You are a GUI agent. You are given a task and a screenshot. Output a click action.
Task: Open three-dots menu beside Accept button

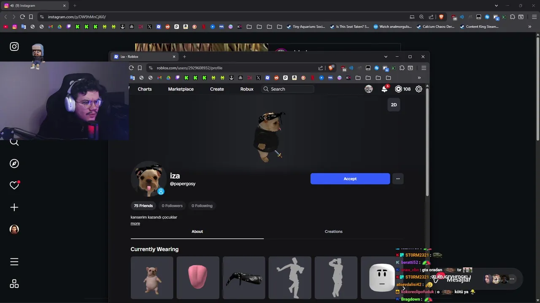coord(398,179)
